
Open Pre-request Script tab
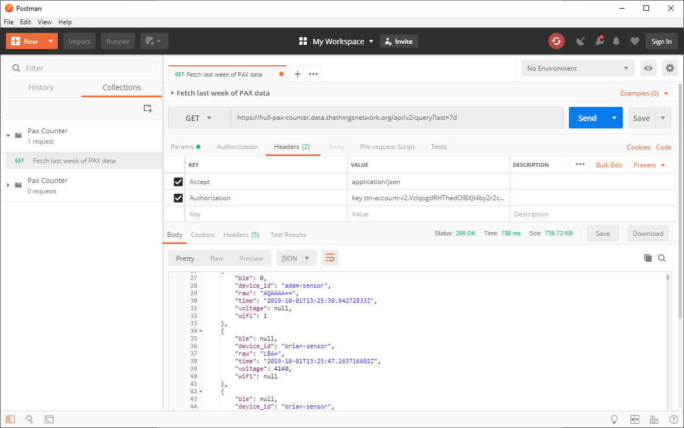tap(387, 147)
